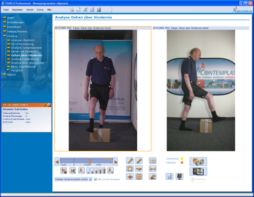Viewport: 254px width, 197px height.
Task: Click Dynamic Gait Index title
Action: click(x=15, y=109)
